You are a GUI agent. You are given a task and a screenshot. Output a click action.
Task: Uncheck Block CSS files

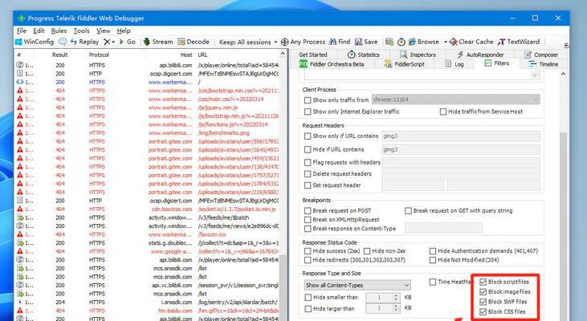point(483,311)
